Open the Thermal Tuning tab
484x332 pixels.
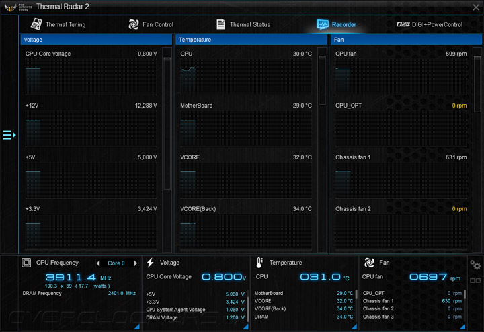coord(58,24)
